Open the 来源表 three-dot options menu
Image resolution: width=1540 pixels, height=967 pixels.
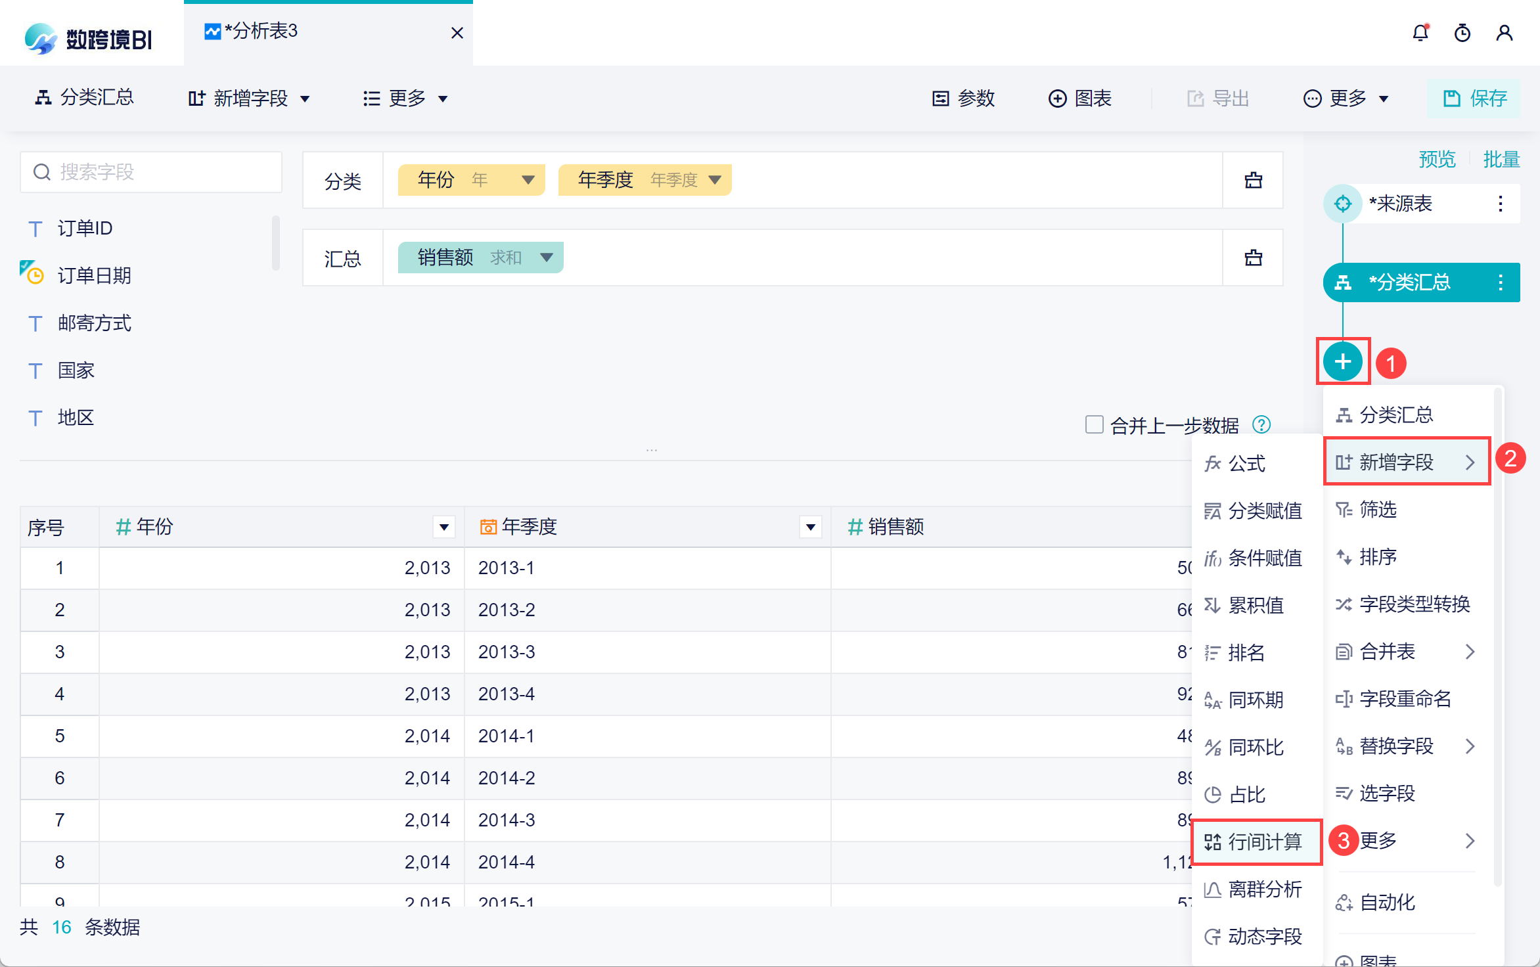tap(1500, 204)
